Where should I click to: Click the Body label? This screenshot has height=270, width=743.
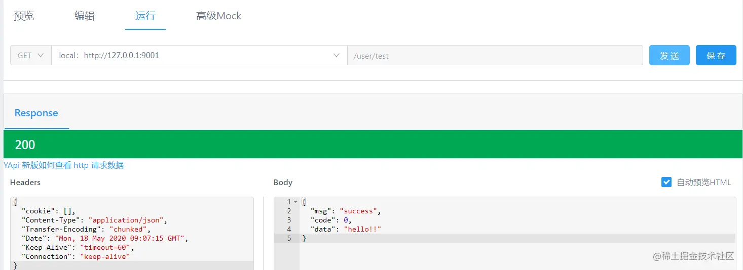click(283, 182)
